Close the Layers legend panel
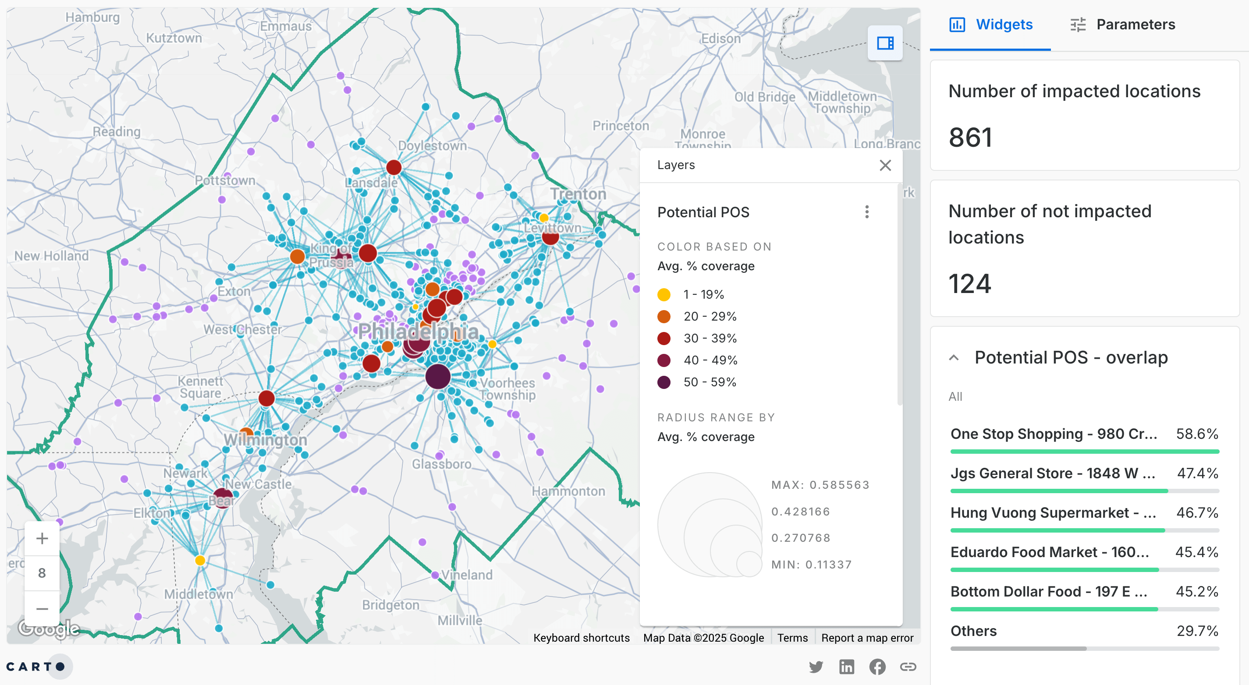Image resolution: width=1249 pixels, height=685 pixels. [x=885, y=165]
